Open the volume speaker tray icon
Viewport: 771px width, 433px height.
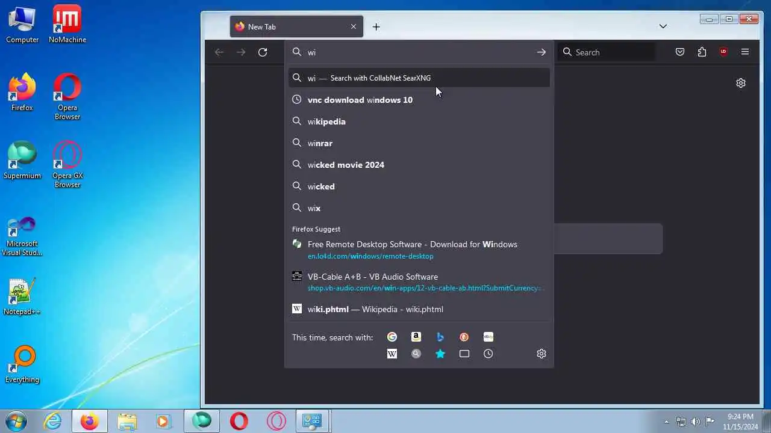click(696, 422)
